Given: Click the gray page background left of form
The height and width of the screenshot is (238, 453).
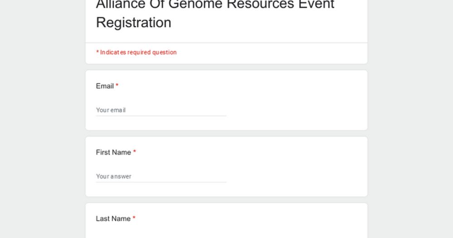Looking at the screenshot, I should (x=43, y=119).
